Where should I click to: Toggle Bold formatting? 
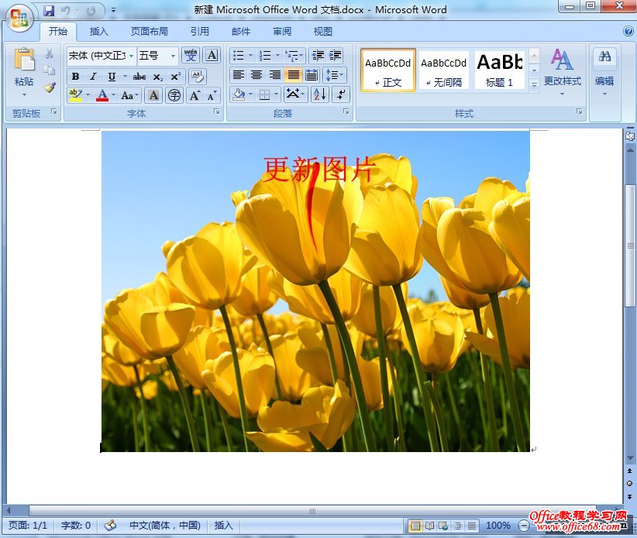[x=75, y=77]
